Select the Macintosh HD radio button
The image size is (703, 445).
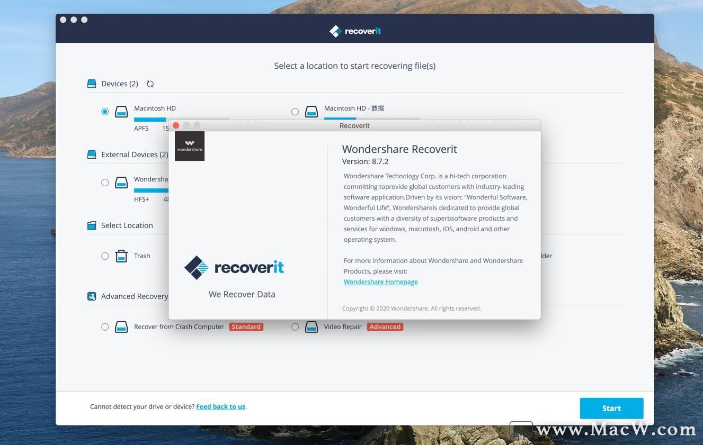[105, 112]
